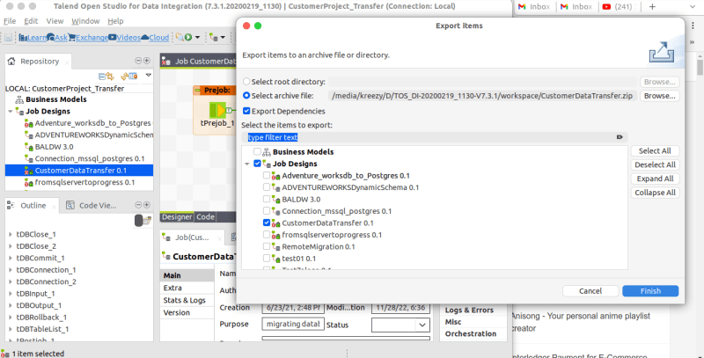Screen dimensions: 704x358
Task: Click the clear filter text icon
Action: pos(620,137)
